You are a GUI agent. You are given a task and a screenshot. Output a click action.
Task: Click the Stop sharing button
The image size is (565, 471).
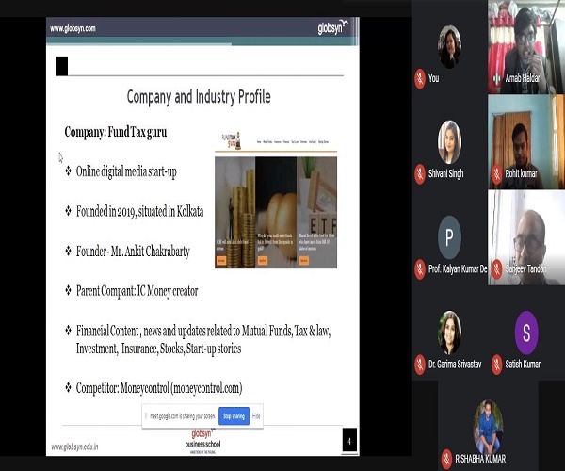[x=234, y=414]
